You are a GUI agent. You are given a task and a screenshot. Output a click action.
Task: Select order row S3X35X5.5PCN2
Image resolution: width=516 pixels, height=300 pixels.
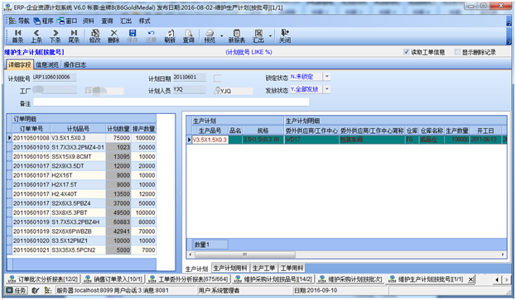click(84, 250)
